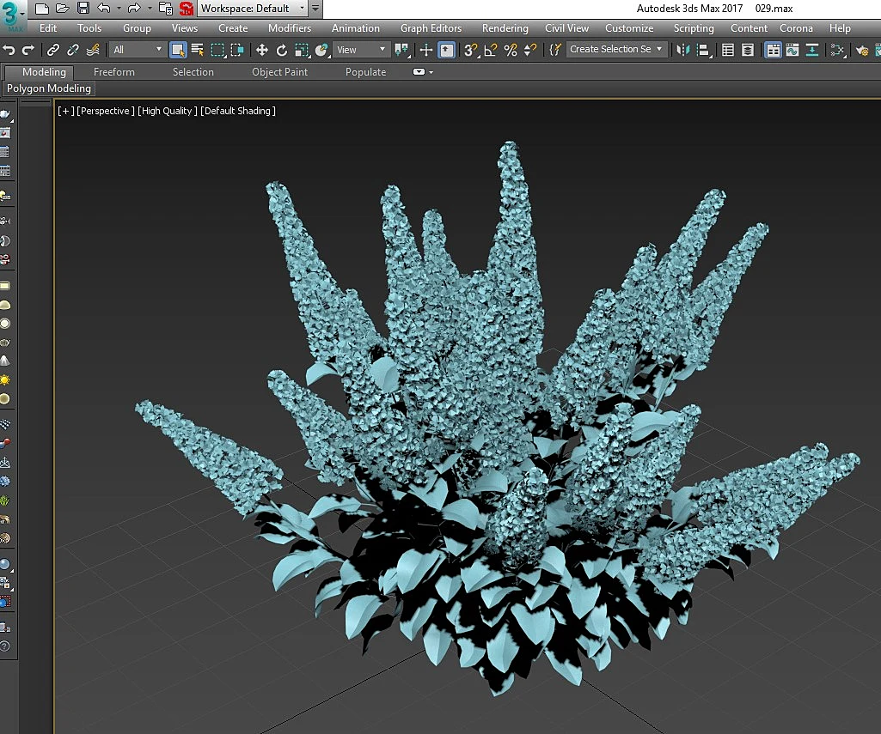881x734 pixels.
Task: Open Select by Name dialog
Action: click(x=197, y=50)
